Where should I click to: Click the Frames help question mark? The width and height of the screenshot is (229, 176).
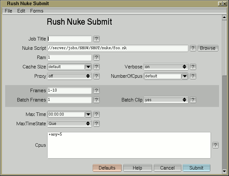point(96,91)
